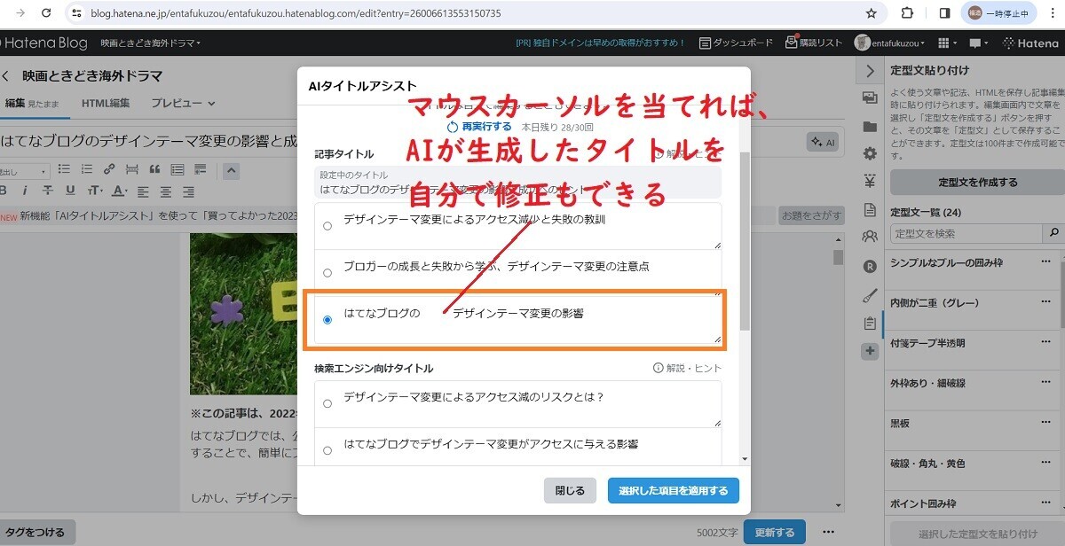Apply bold formatting with the B icon
1065x546 pixels.
[x=4, y=189]
